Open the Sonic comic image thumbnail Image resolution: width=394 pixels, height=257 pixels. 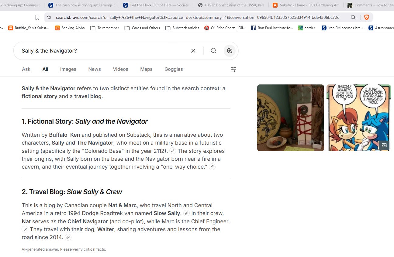[359, 118]
